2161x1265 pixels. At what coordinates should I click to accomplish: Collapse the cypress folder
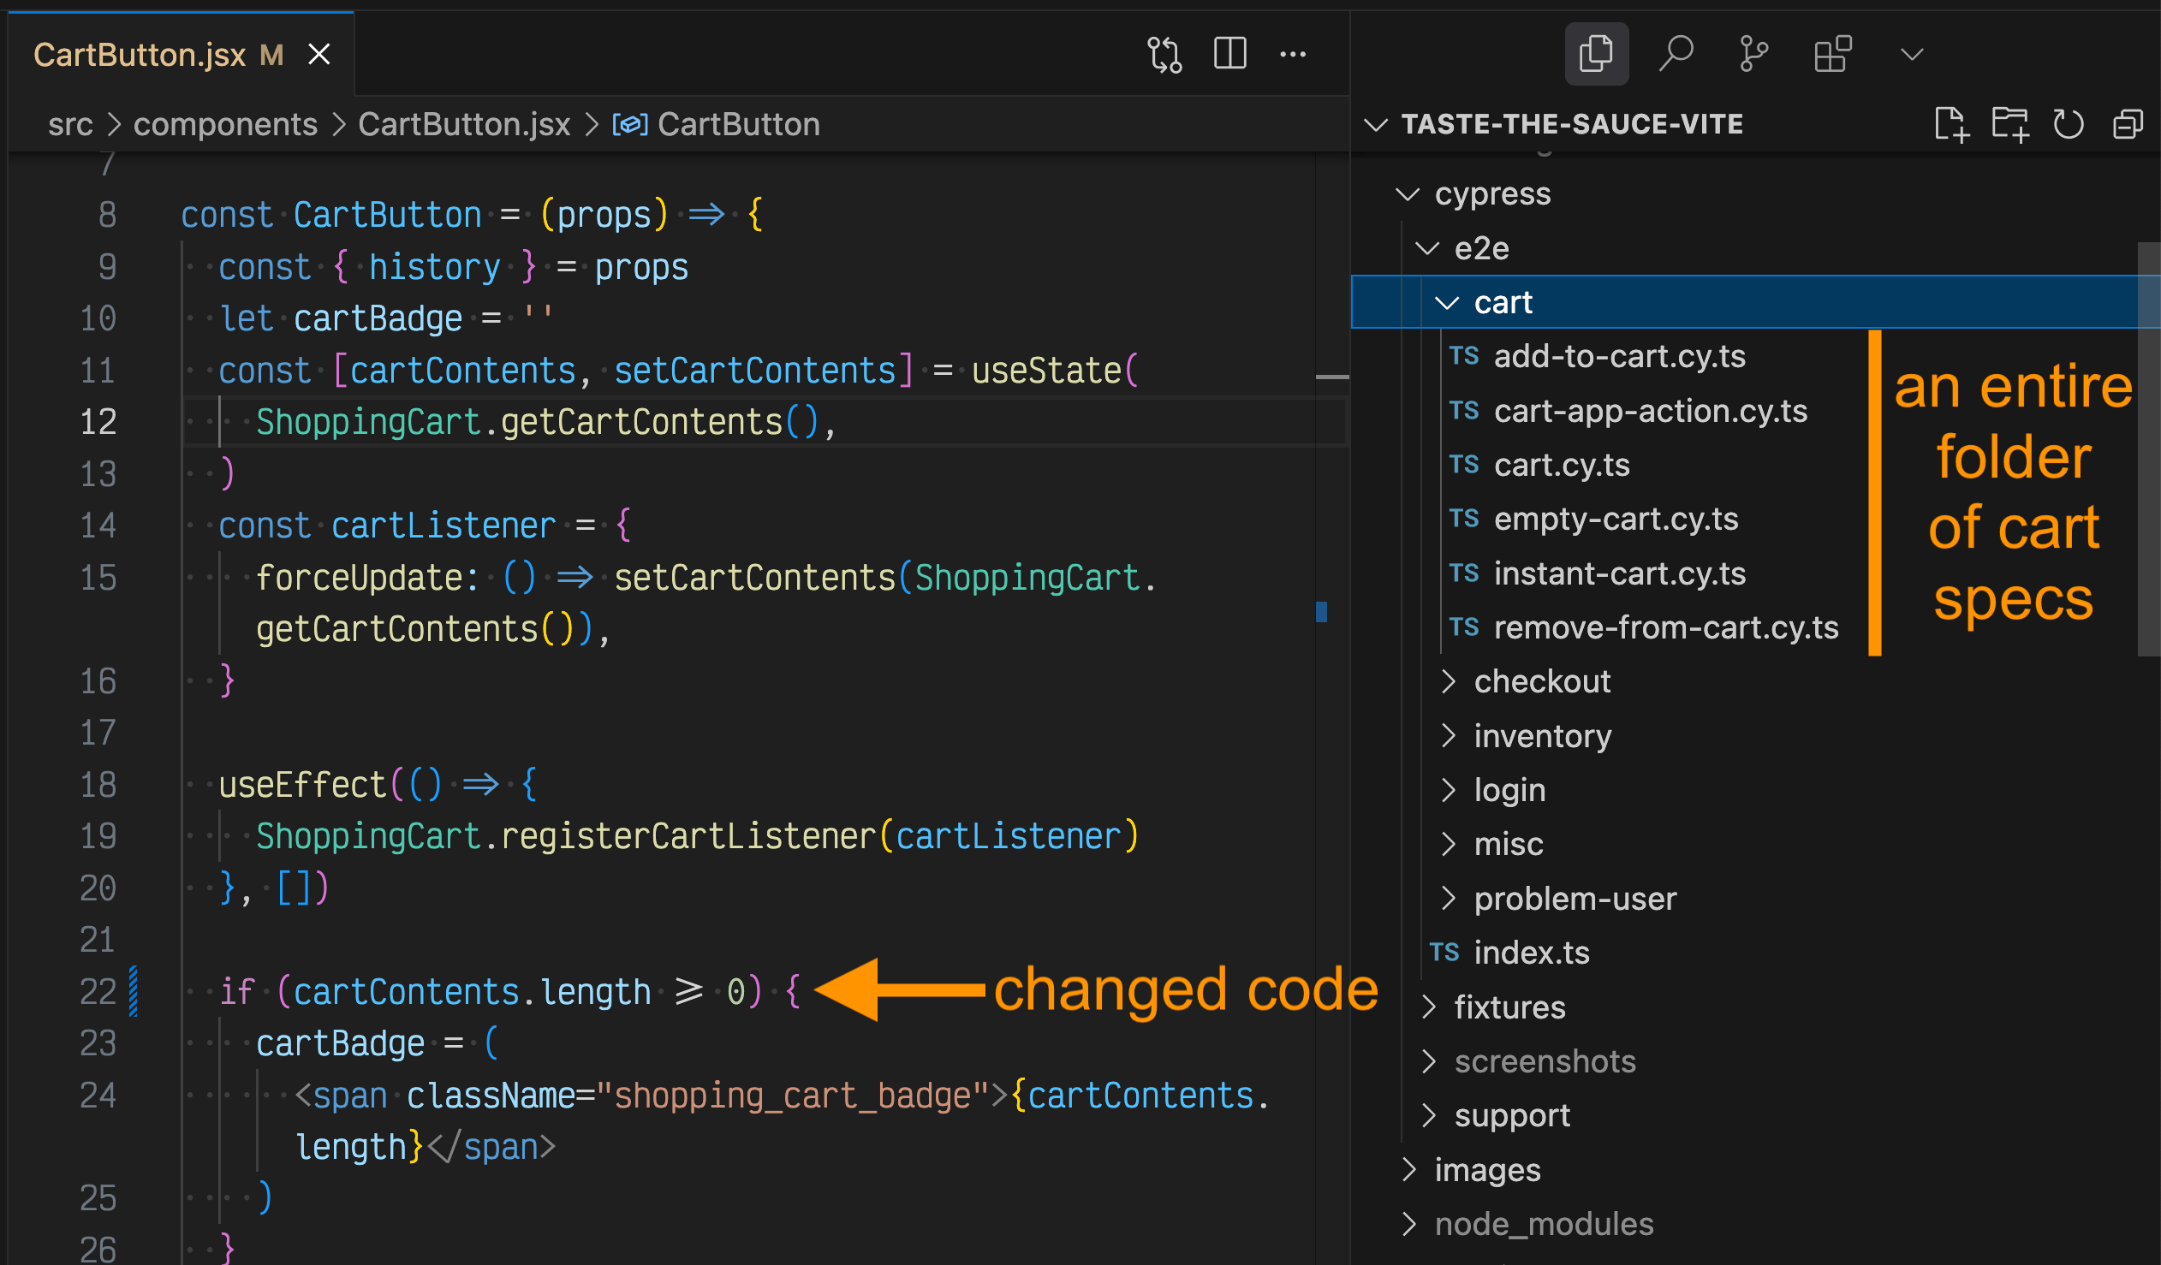[x=1408, y=194]
